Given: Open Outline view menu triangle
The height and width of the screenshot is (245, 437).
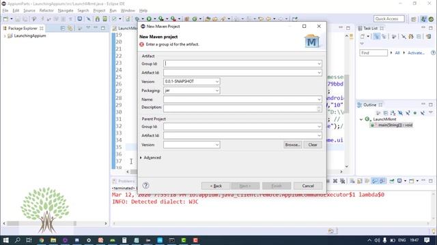Looking at the screenshot, I should [x=431, y=112].
